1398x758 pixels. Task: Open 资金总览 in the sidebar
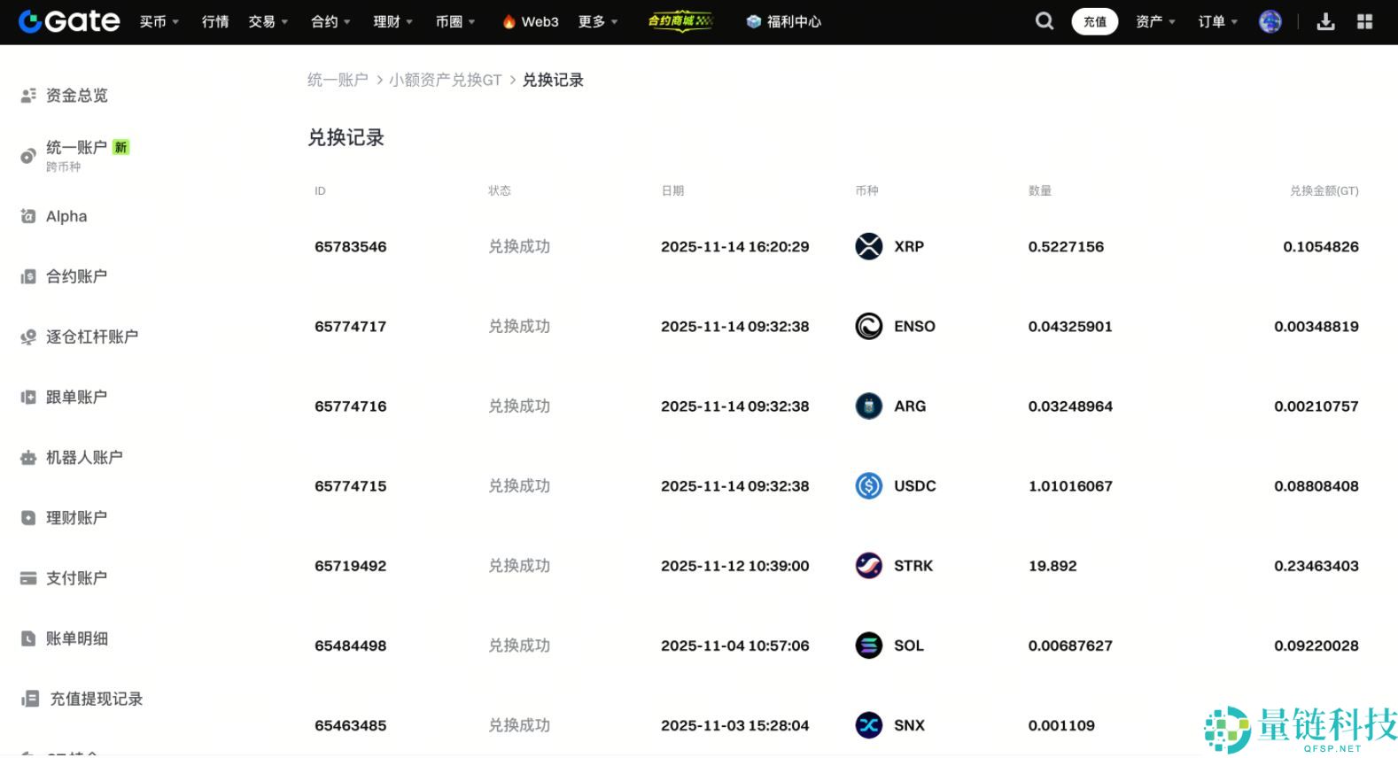[77, 95]
